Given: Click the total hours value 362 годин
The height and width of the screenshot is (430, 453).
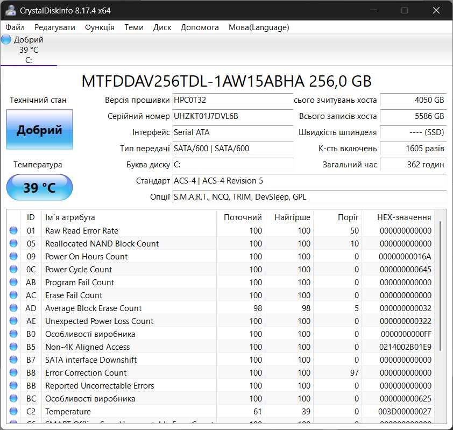Looking at the screenshot, I should pos(413,165).
